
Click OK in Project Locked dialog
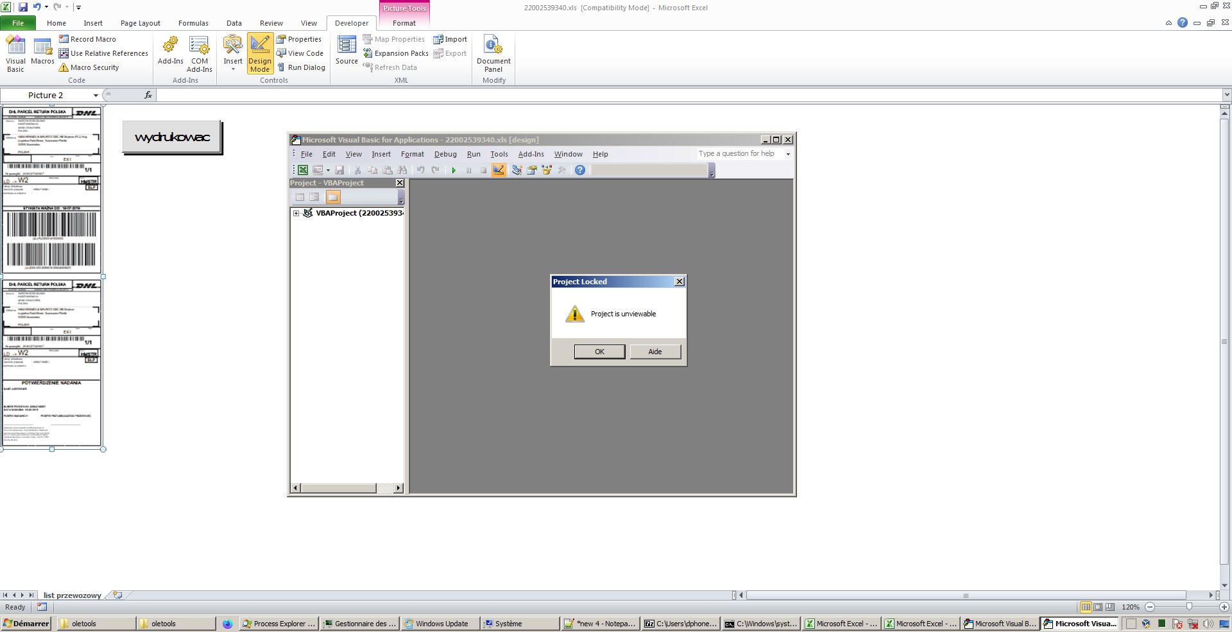[599, 352]
